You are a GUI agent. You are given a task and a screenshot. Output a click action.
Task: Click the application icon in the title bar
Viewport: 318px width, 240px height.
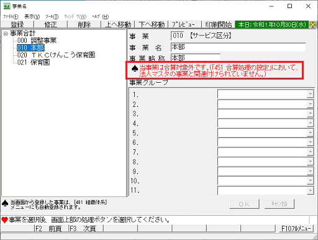(7, 6)
